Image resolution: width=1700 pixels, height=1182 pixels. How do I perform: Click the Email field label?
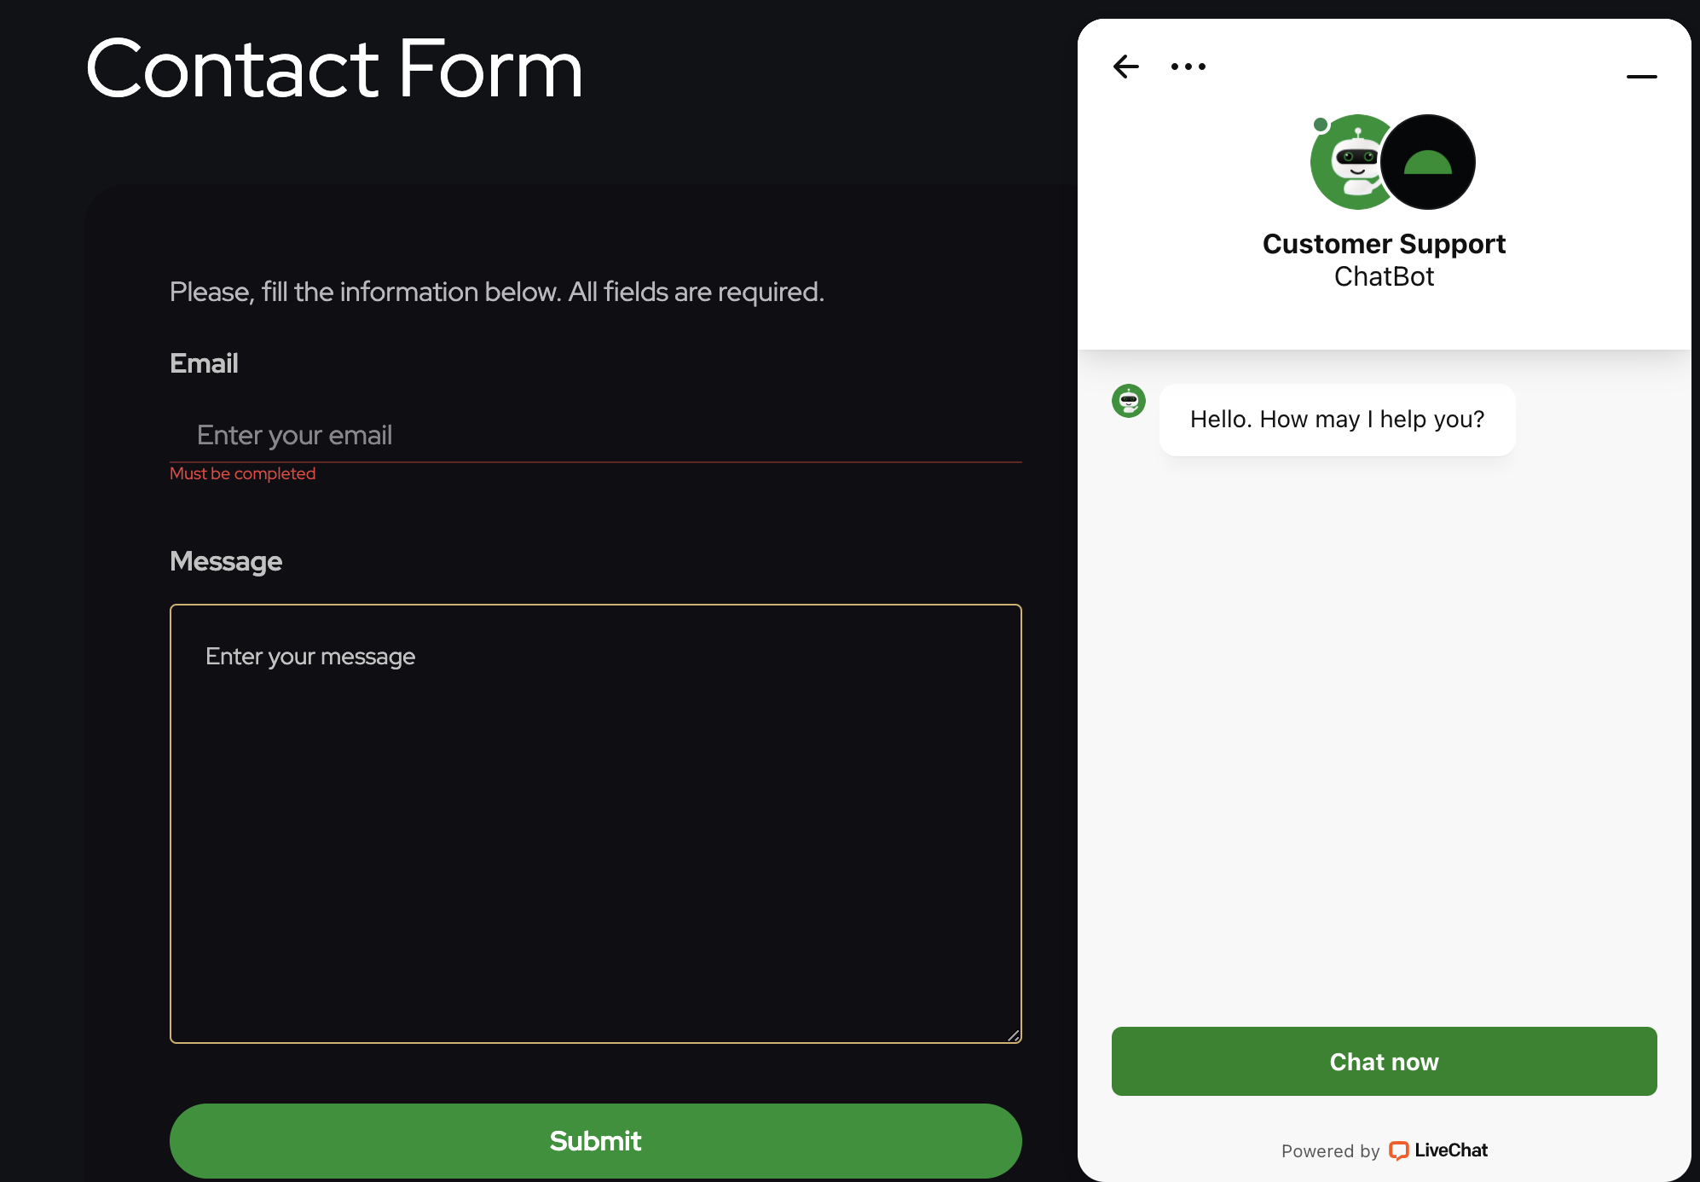click(204, 363)
